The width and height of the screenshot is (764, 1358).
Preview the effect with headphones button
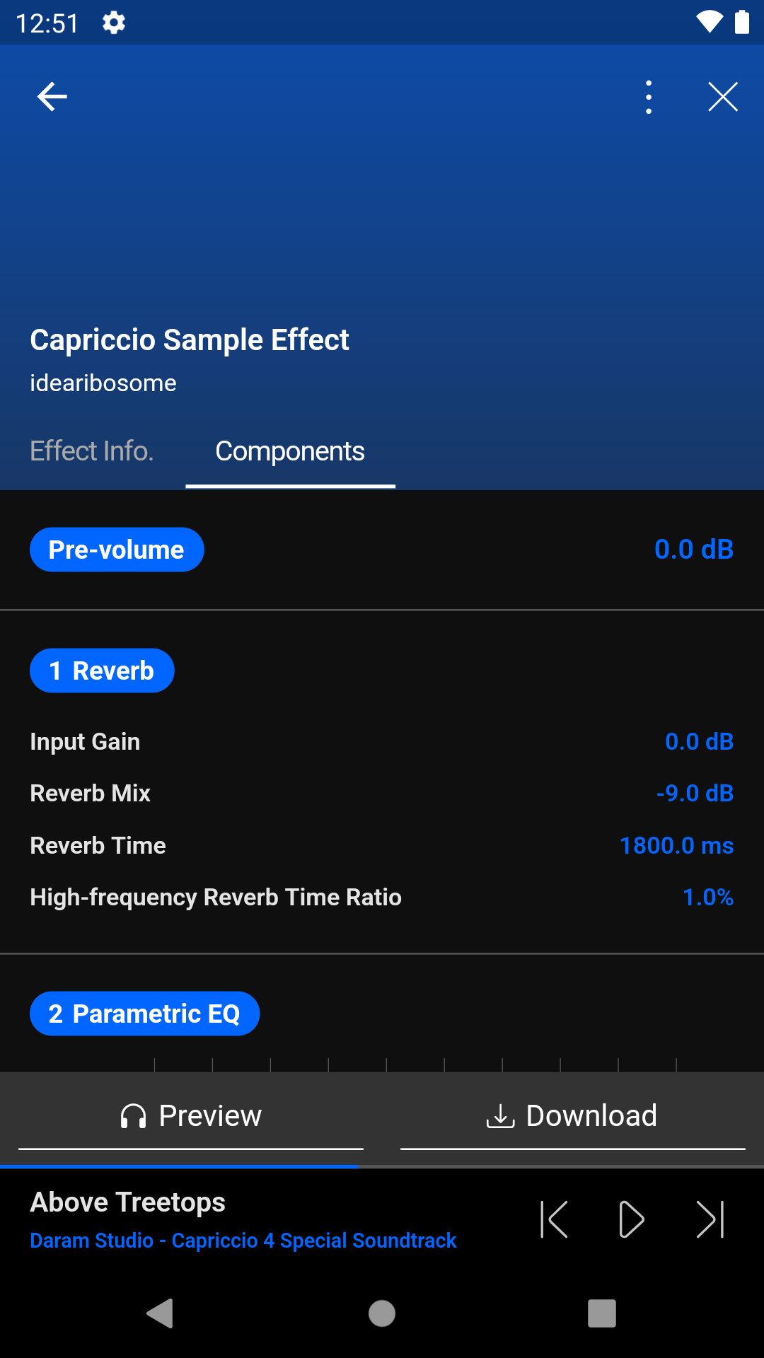[191, 1116]
